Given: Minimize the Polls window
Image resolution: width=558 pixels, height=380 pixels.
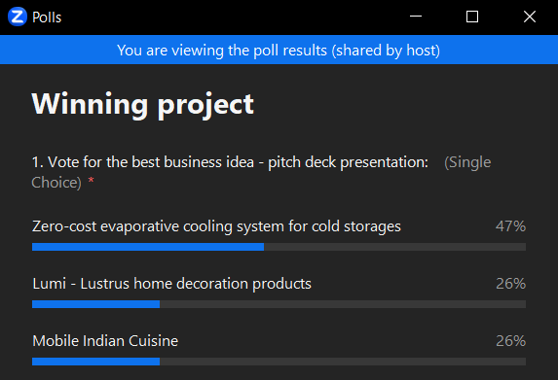Looking at the screenshot, I should pyautogui.click(x=415, y=17).
